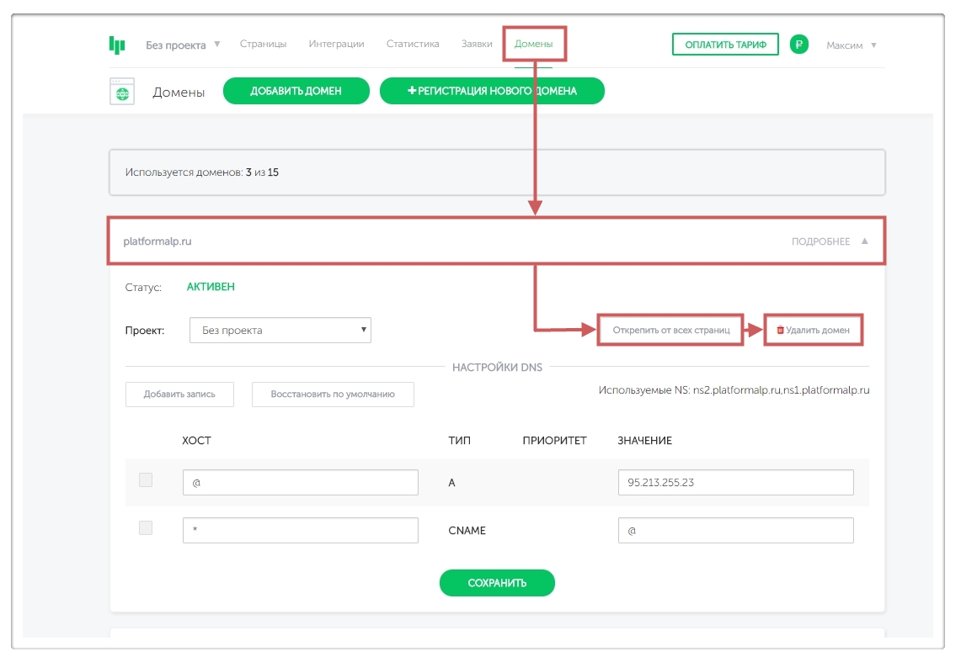This screenshot has width=961, height=662.
Task: Click the green ruble balance icon
Action: point(799,45)
